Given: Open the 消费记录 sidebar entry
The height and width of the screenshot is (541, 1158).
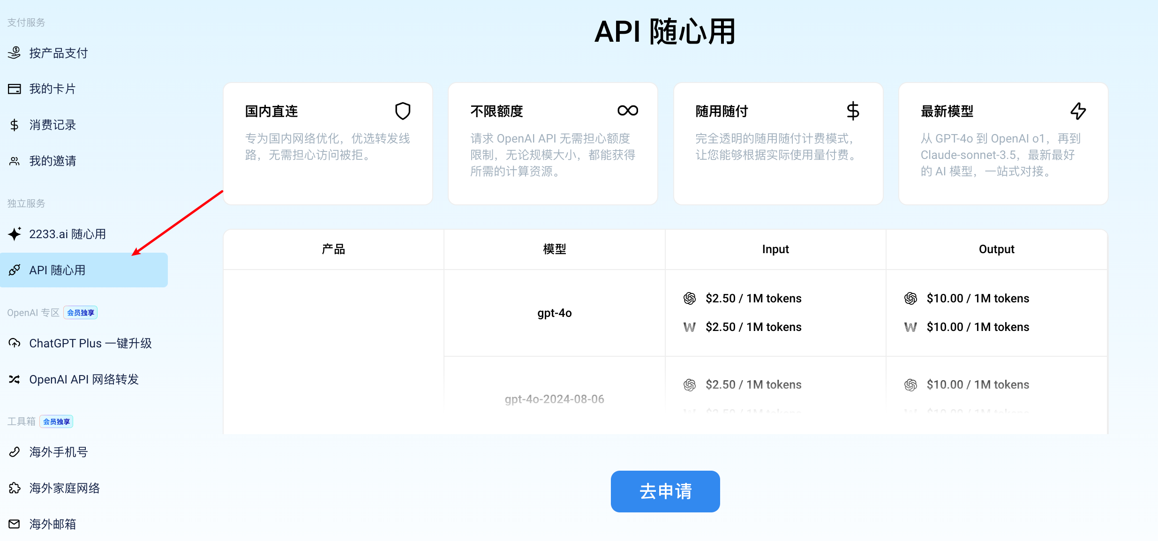Looking at the screenshot, I should click(52, 125).
